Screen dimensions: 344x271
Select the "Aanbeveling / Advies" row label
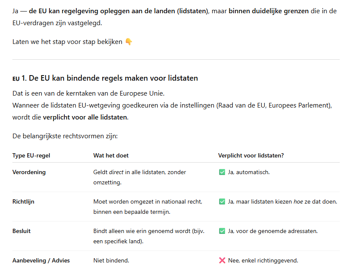41,260
